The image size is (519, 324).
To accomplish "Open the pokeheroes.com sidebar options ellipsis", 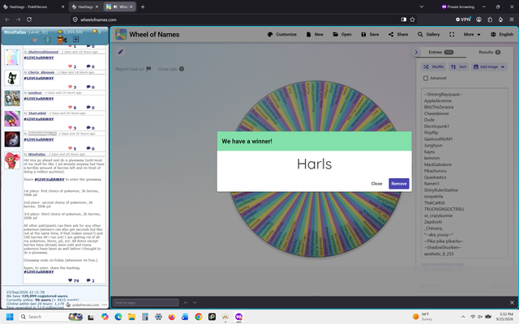I will click(105, 305).
